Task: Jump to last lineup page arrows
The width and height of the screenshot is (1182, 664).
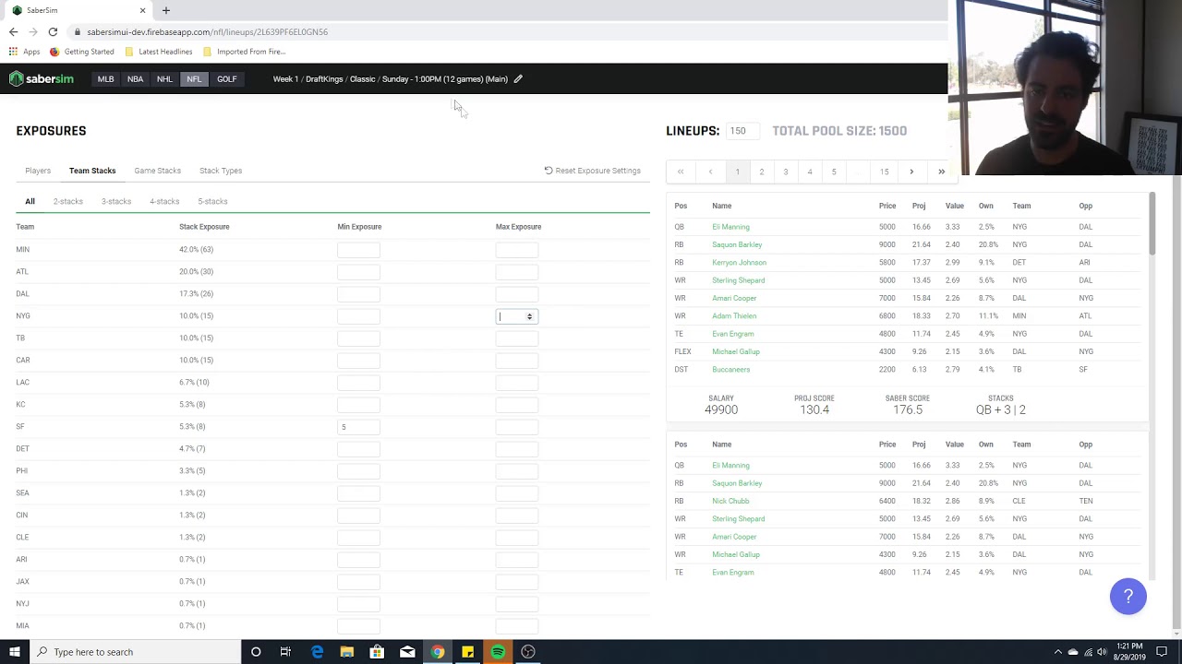Action: [941, 172]
